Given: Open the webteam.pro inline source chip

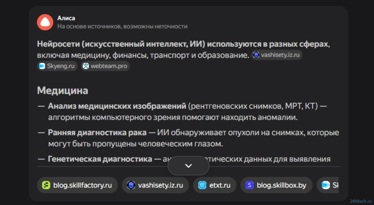Looking at the screenshot, I should (x=105, y=66).
